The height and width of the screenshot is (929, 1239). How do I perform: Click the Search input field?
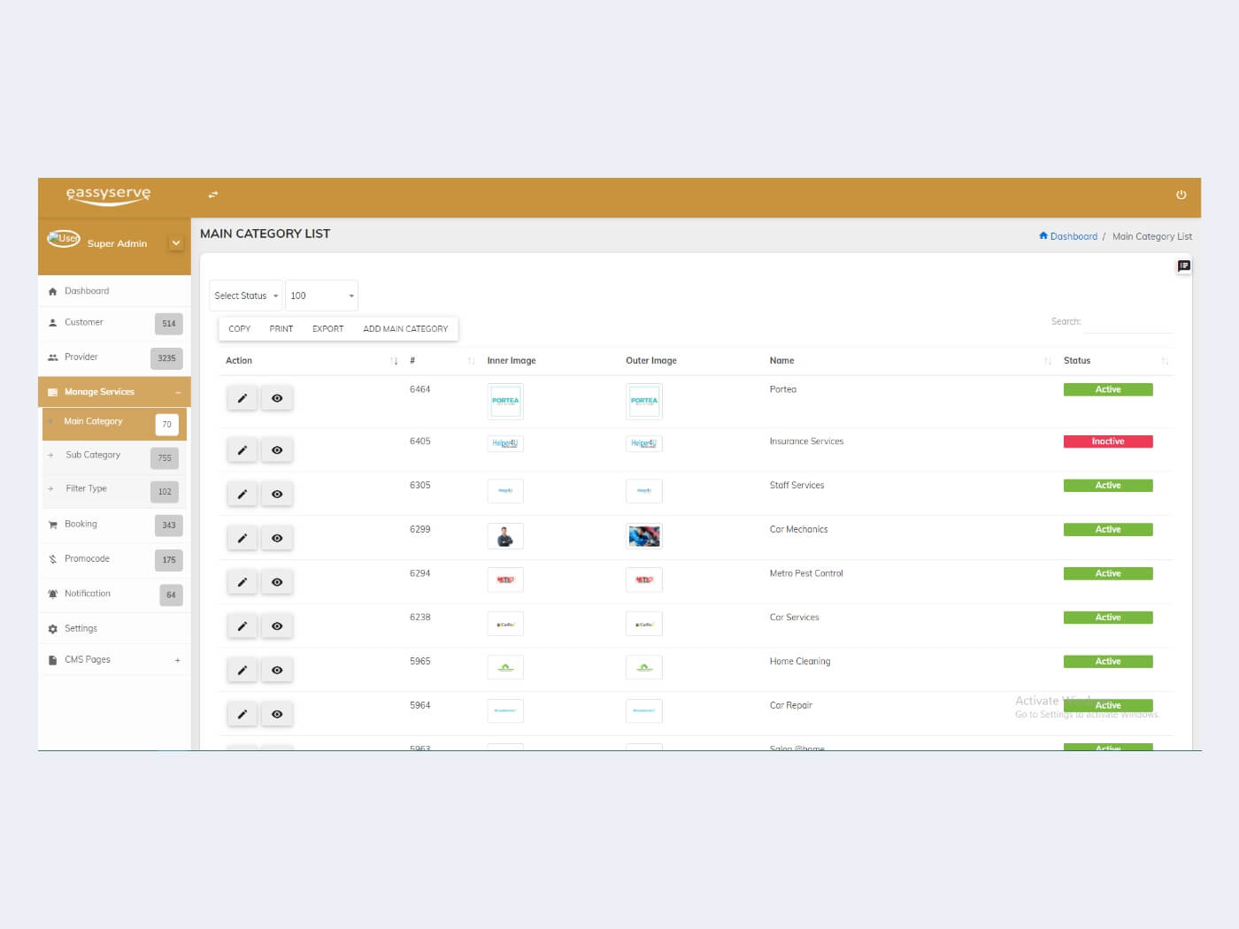tap(1127, 322)
